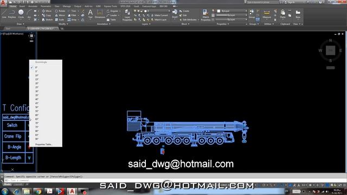This screenshot has height=195, width=347.
Task: Click the Top face of ViewCube
Action: point(330,50)
